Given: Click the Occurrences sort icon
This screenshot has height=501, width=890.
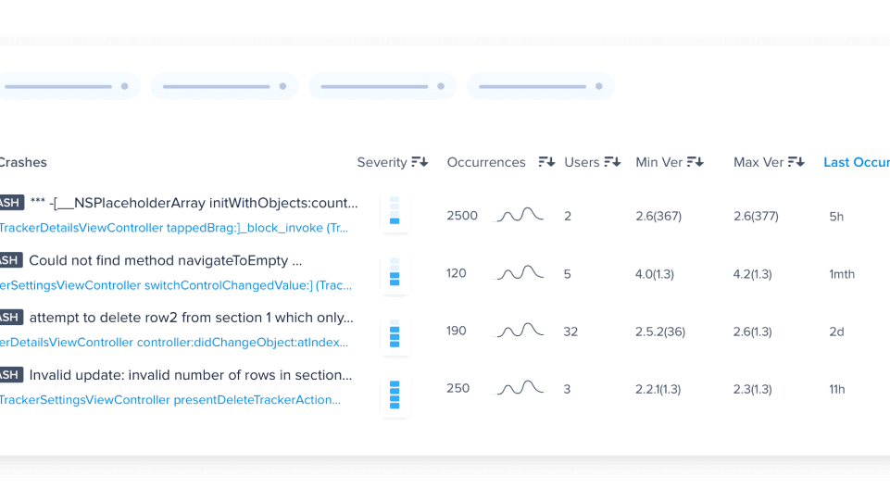Looking at the screenshot, I should coord(546,162).
